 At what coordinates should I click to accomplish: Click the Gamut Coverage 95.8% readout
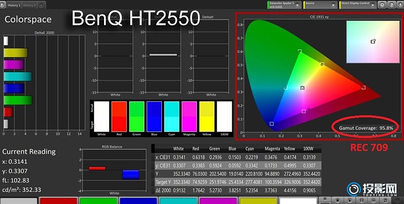366,128
